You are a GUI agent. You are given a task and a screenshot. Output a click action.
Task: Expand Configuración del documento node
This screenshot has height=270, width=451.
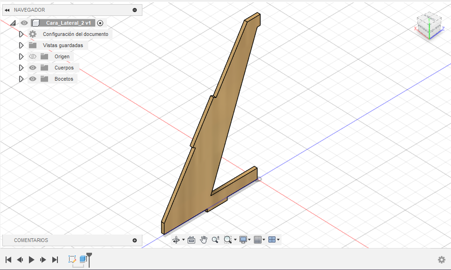[21, 34]
